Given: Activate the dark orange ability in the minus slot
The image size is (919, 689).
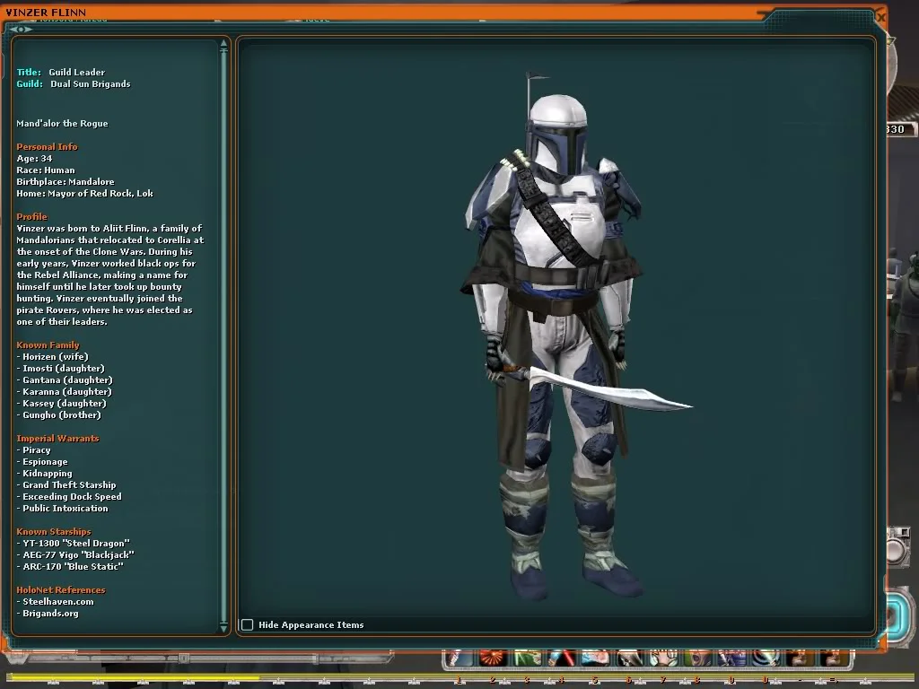Looking at the screenshot, I should 800,658.
